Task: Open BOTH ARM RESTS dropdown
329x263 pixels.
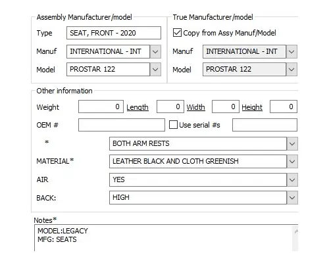Action: pos(292,144)
